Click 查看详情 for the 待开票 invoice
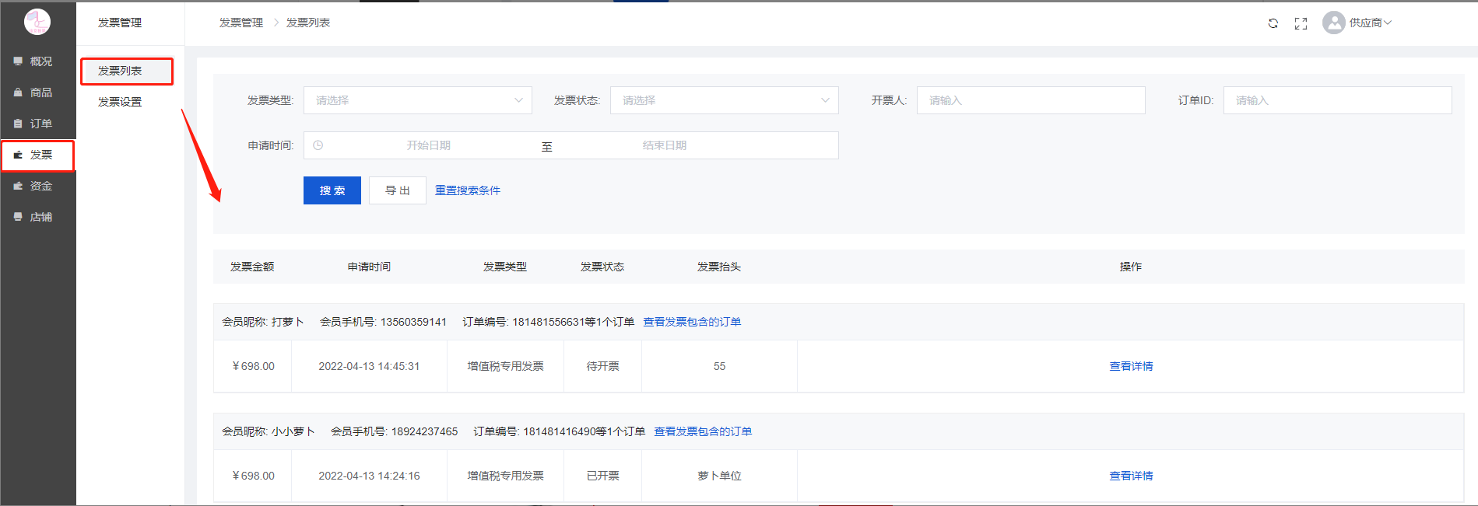The width and height of the screenshot is (1478, 506). [x=1130, y=366]
